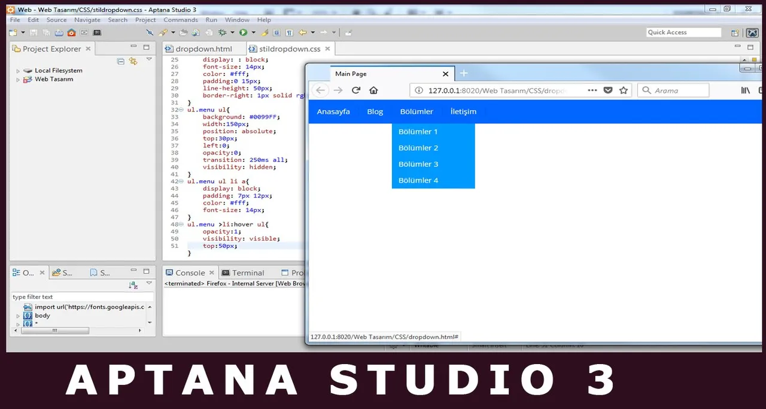Open the Debug dropdown arrow
This screenshot has width=766, height=409.
(x=232, y=32)
